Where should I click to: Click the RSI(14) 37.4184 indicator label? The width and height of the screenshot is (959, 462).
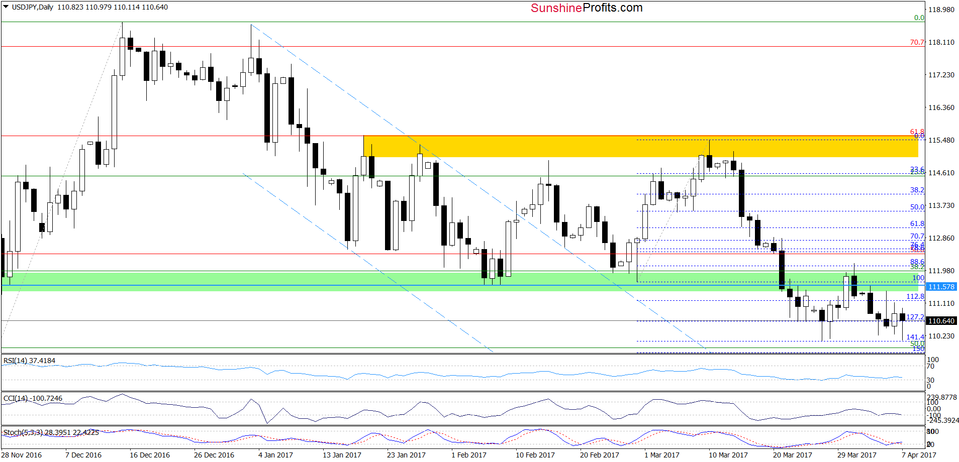(29, 361)
